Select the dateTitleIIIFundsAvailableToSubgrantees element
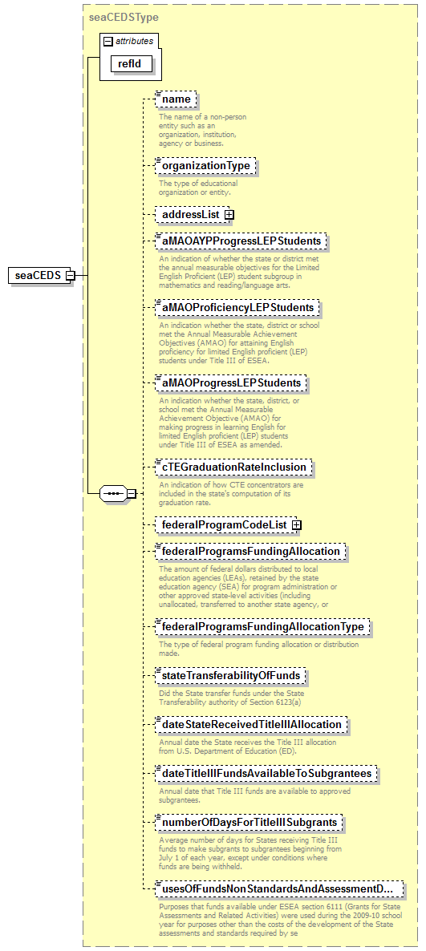Image resolution: width=426 pixels, height=951 pixels. coord(266,774)
